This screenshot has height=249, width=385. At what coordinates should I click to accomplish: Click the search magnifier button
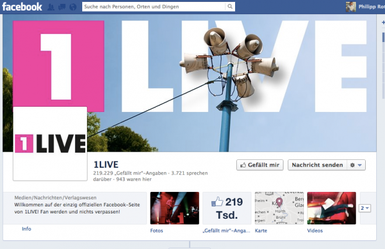(230, 6)
